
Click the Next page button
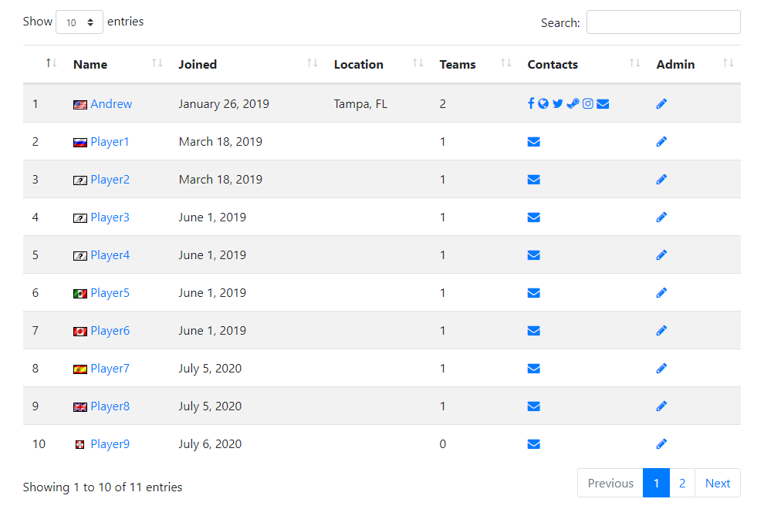click(x=718, y=484)
